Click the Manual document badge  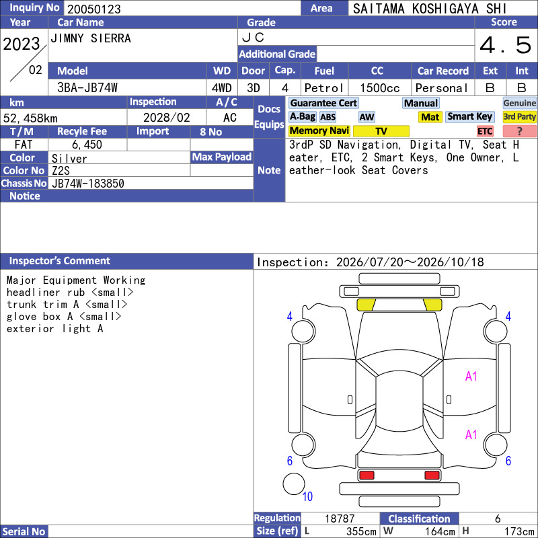point(421,103)
